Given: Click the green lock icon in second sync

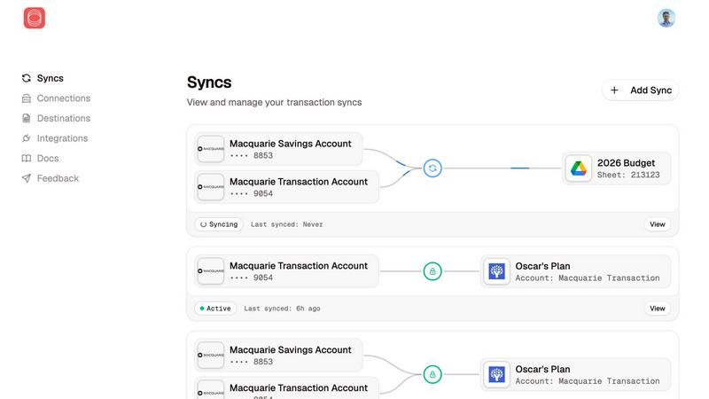Looking at the screenshot, I should tap(432, 271).
